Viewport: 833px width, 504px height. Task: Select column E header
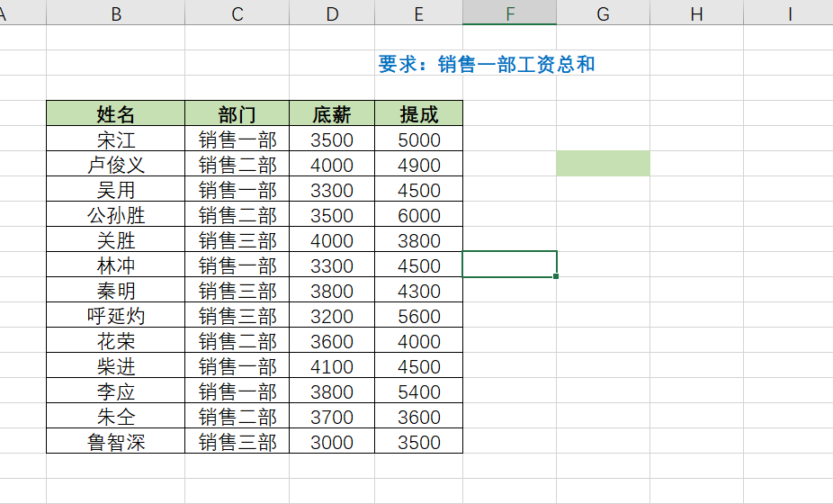pyautogui.click(x=418, y=13)
